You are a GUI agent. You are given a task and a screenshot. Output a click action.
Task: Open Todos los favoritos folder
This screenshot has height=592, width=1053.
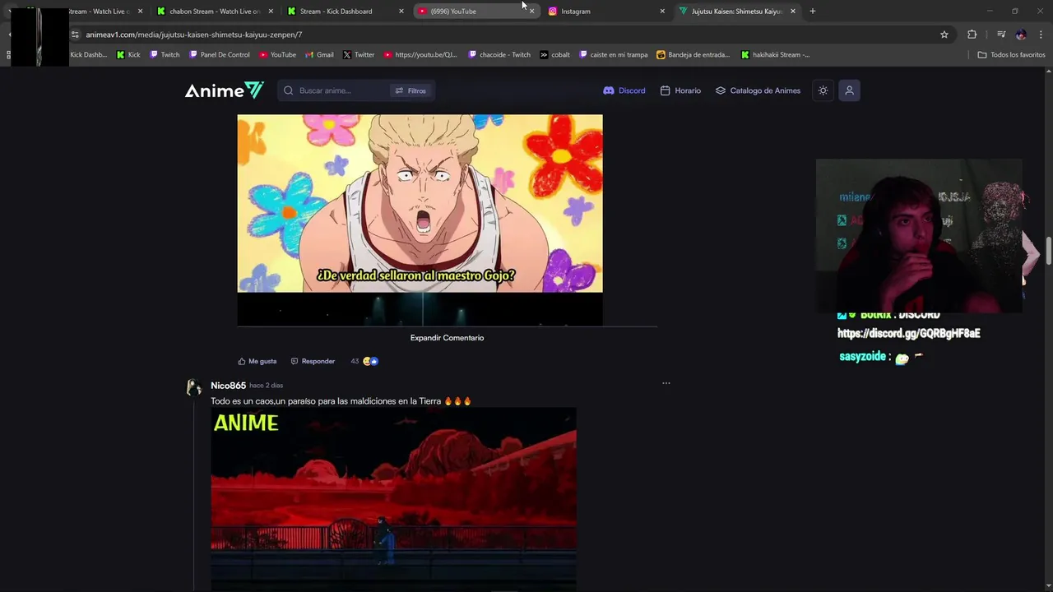point(1011,55)
